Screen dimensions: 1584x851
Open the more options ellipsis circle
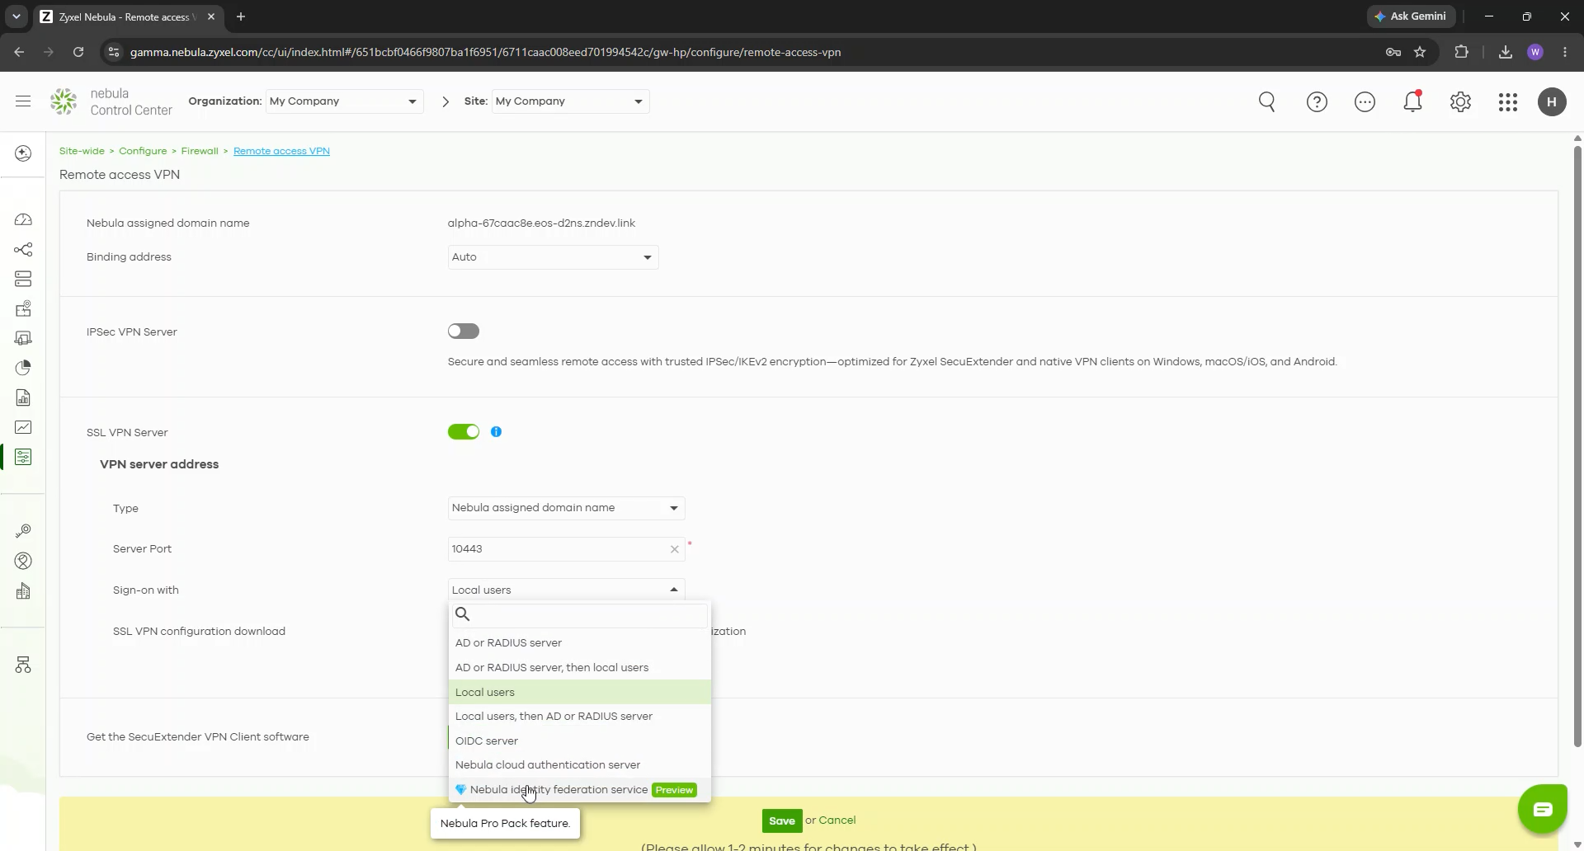pos(1365,101)
